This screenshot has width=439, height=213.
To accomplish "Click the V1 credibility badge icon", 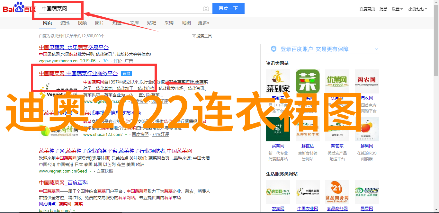I will tap(106, 61).
